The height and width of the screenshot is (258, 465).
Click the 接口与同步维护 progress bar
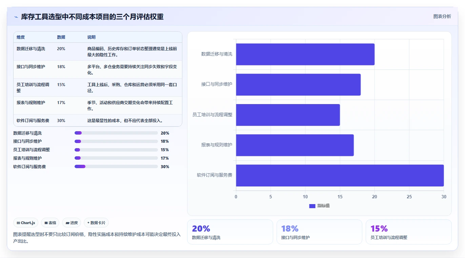(x=116, y=141)
